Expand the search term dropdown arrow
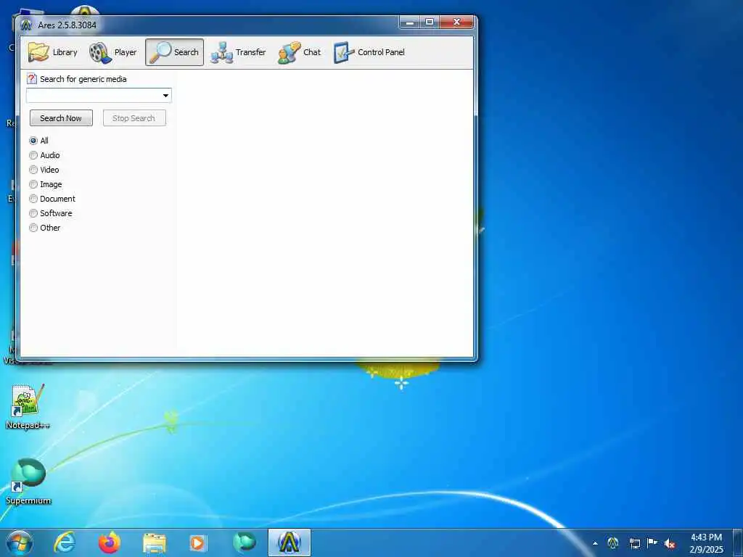The image size is (743, 557). [x=165, y=96]
